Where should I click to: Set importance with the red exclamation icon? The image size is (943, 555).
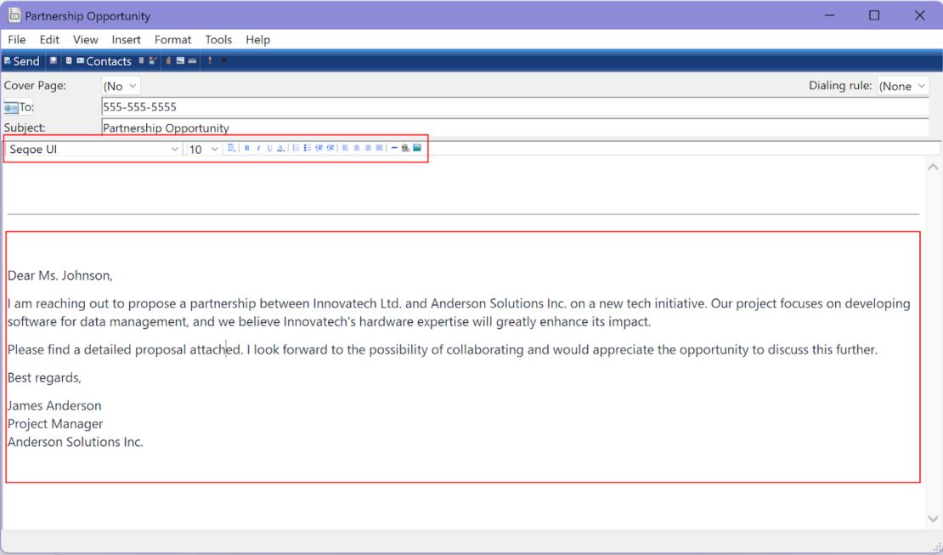[x=210, y=60]
